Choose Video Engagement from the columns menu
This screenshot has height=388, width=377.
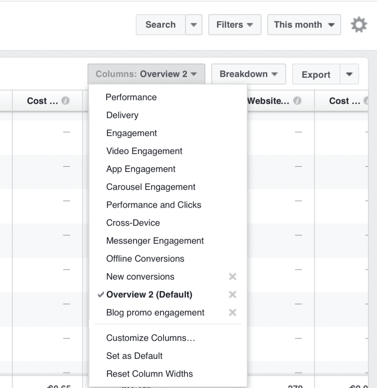click(x=144, y=151)
